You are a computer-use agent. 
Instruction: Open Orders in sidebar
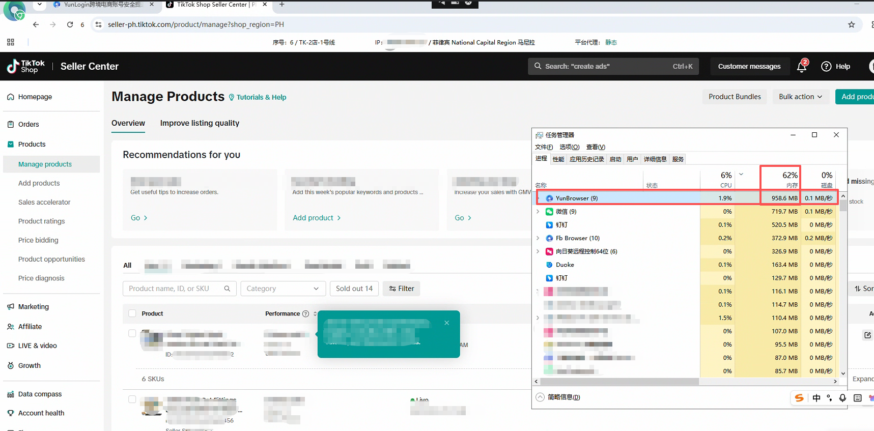(x=29, y=124)
